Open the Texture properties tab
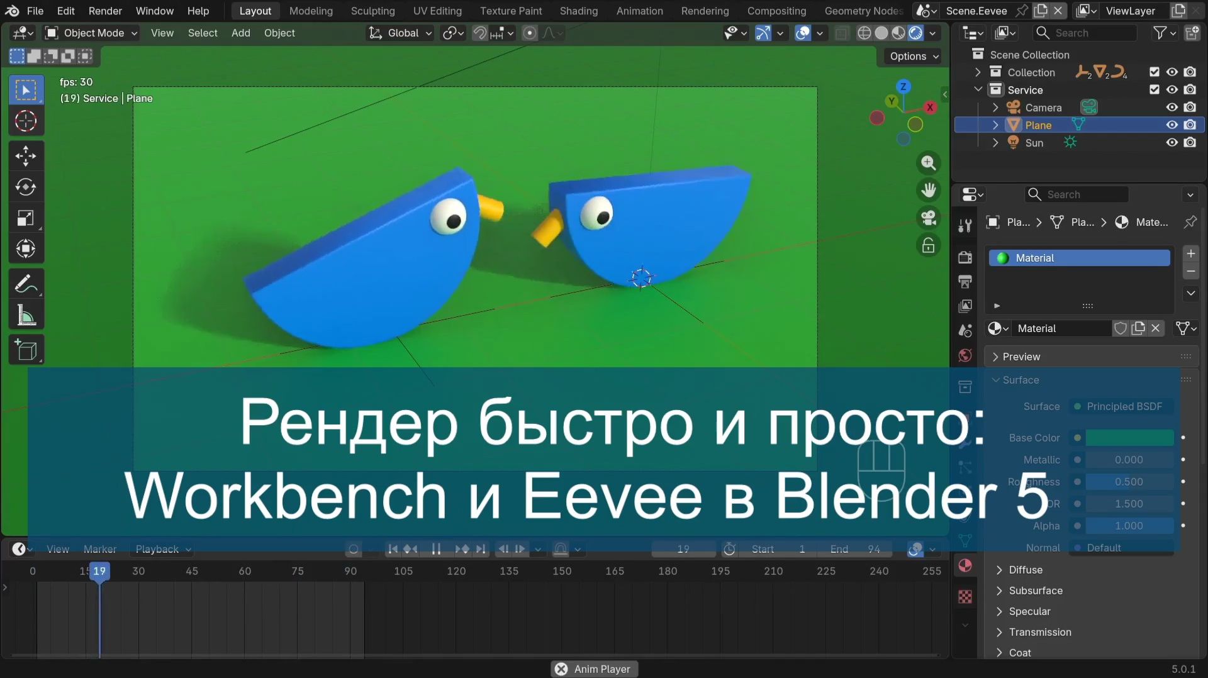This screenshot has width=1208, height=678. [965, 596]
